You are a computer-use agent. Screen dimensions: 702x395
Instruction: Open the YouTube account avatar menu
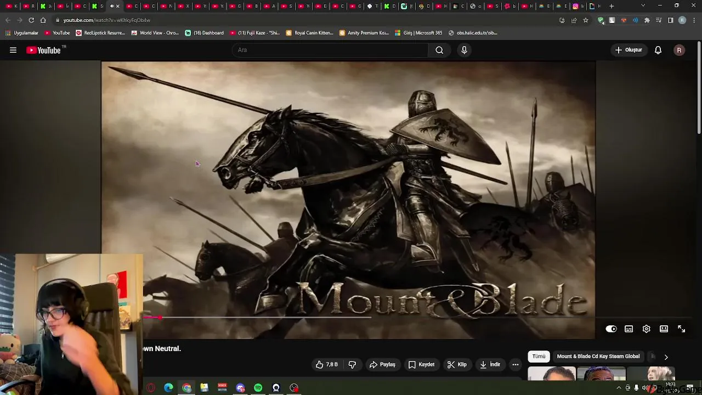click(x=679, y=50)
